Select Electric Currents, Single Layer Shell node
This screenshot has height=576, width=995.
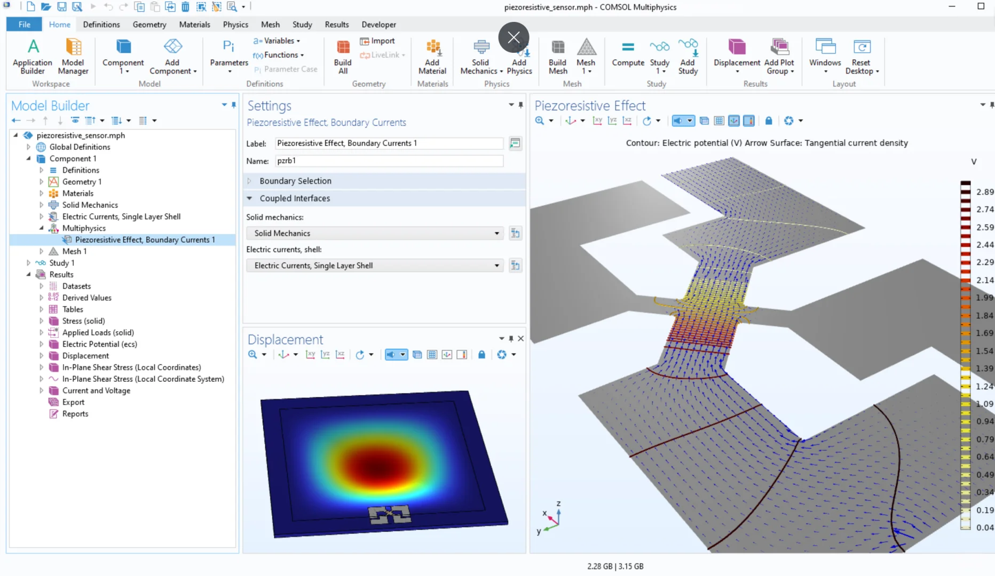pos(121,217)
